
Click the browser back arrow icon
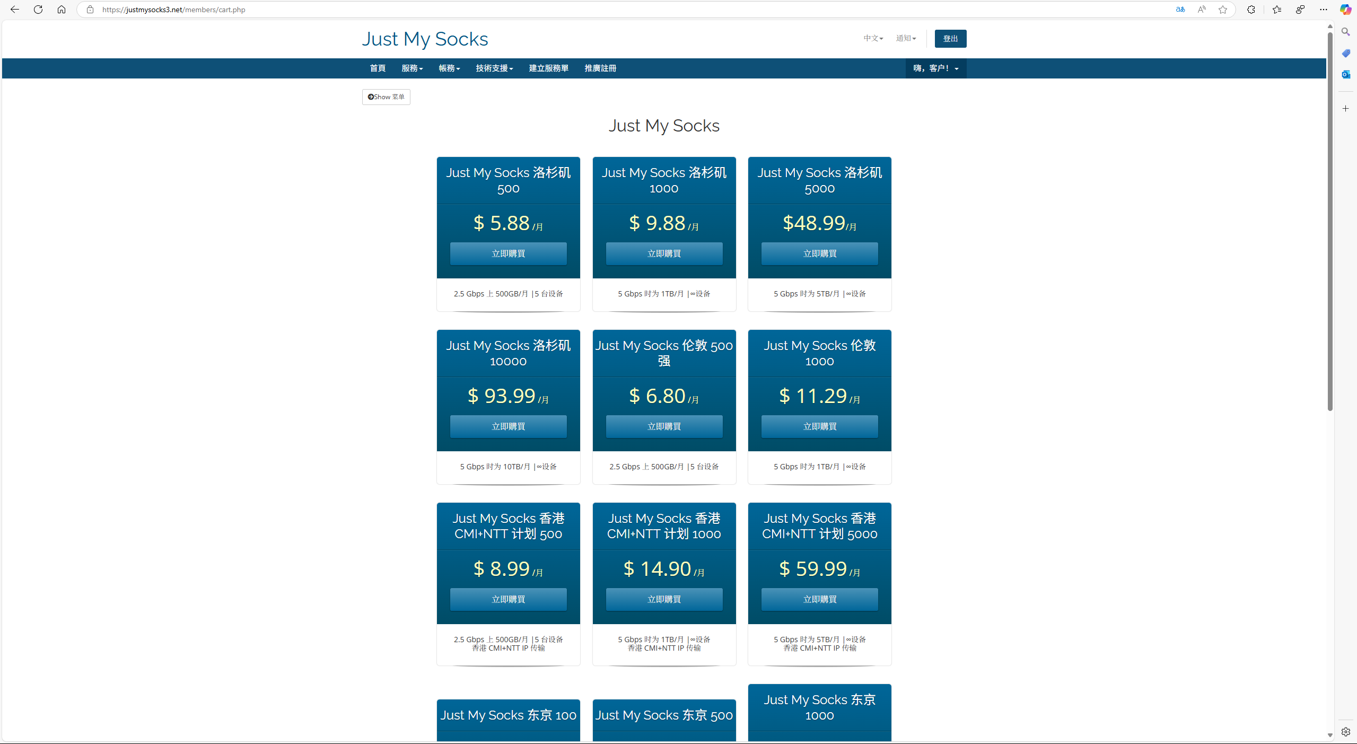[x=15, y=10]
